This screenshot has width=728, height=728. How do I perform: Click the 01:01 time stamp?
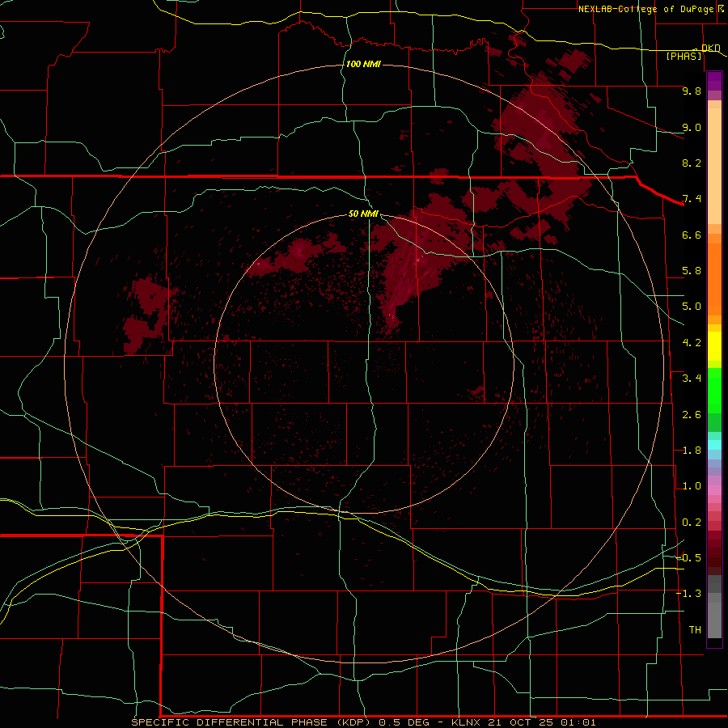pyautogui.click(x=578, y=722)
